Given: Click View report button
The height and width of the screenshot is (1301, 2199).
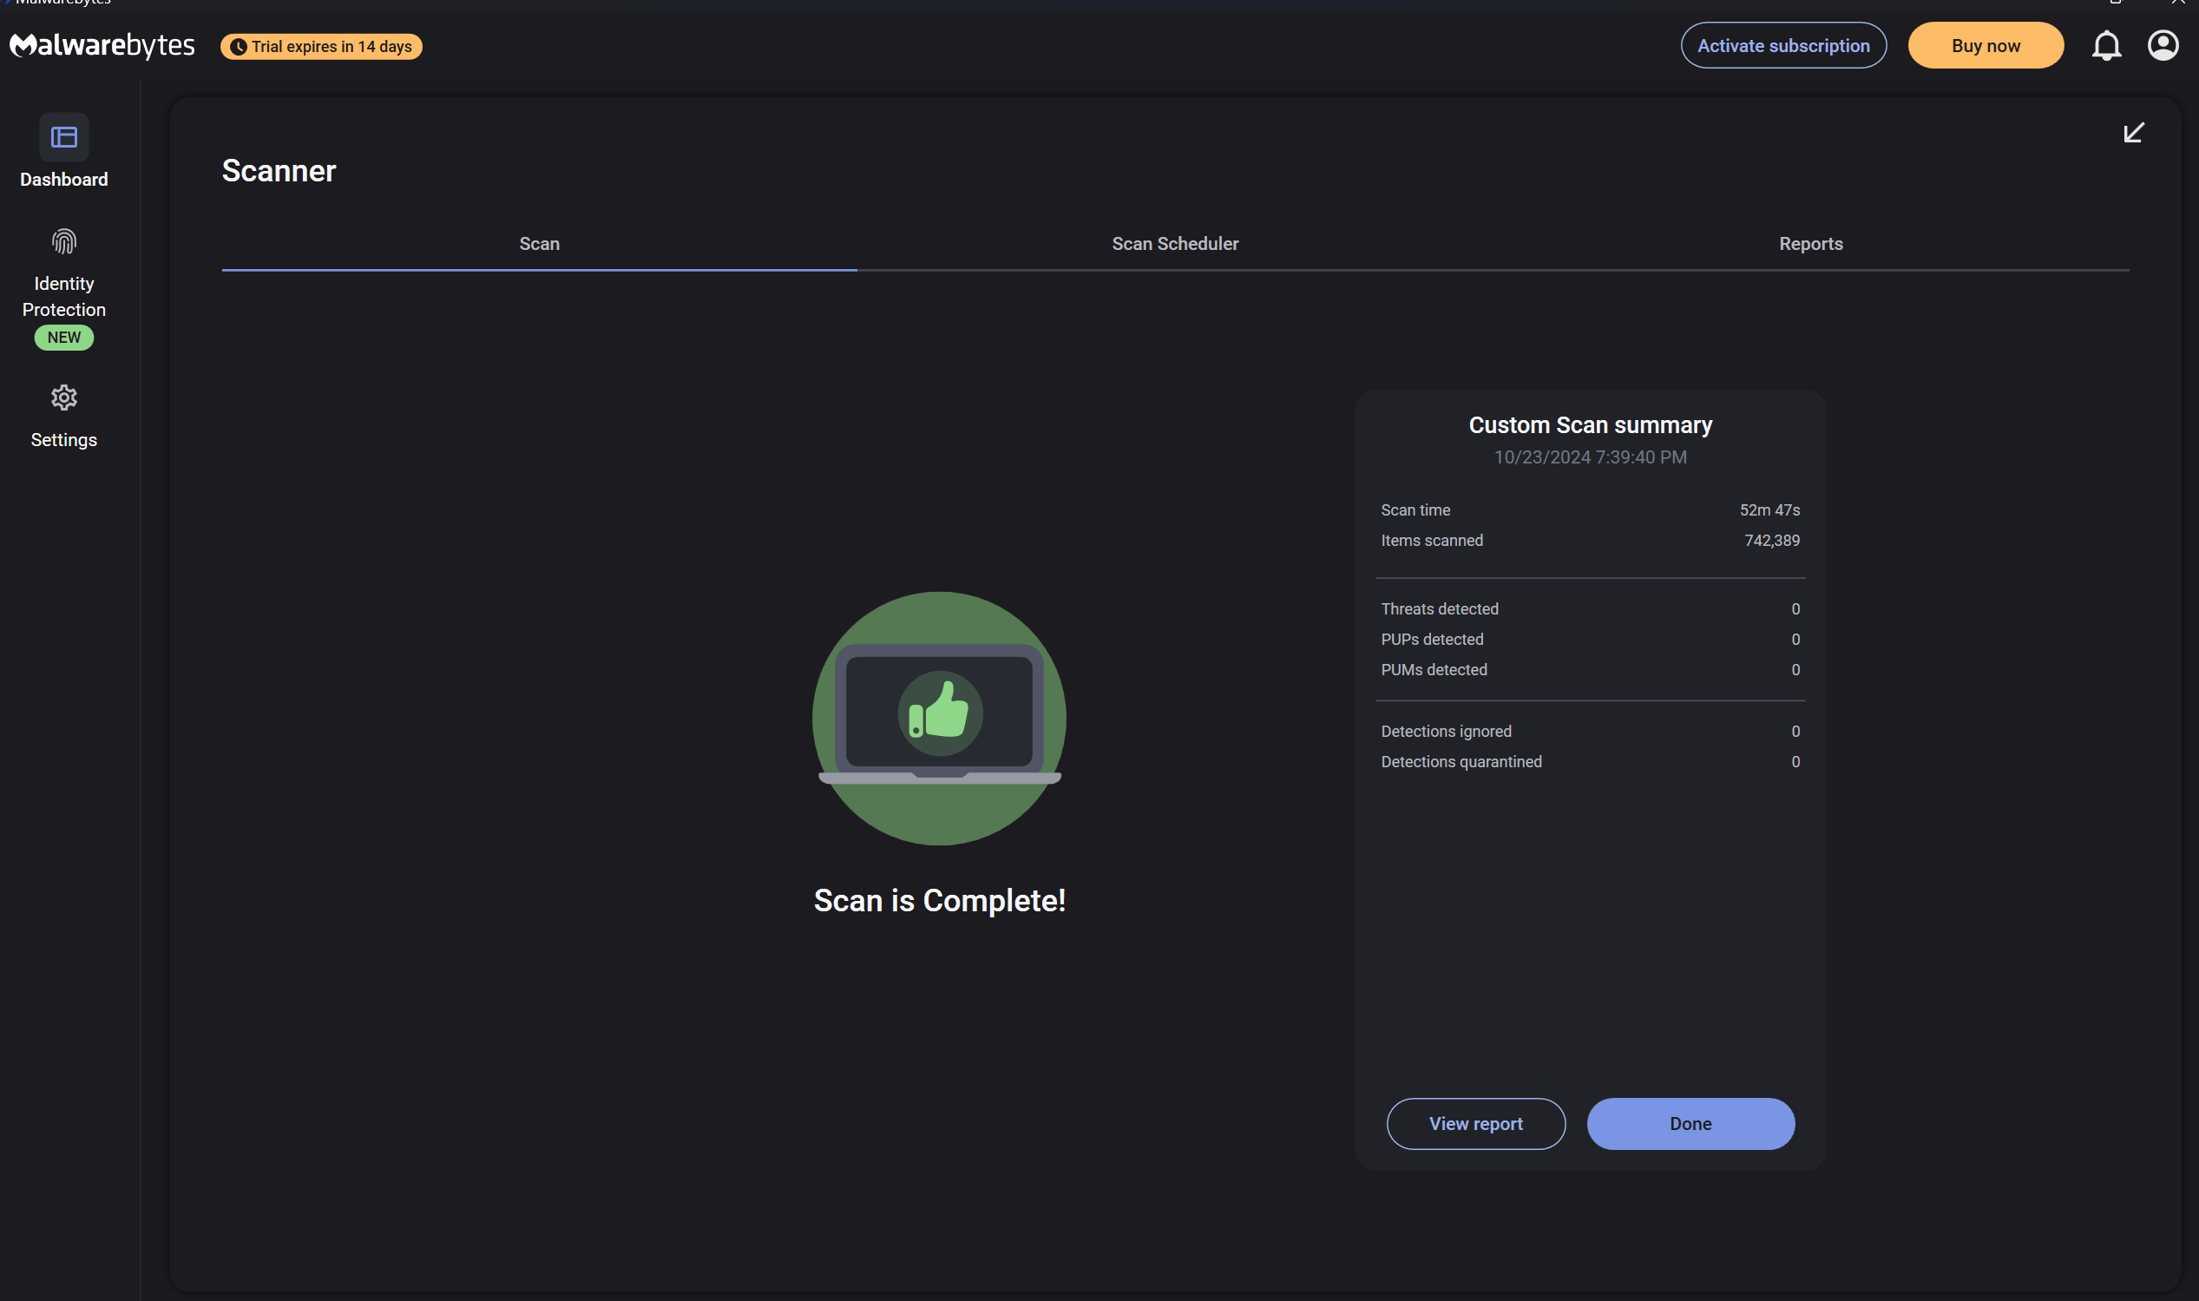Looking at the screenshot, I should (x=1475, y=1123).
